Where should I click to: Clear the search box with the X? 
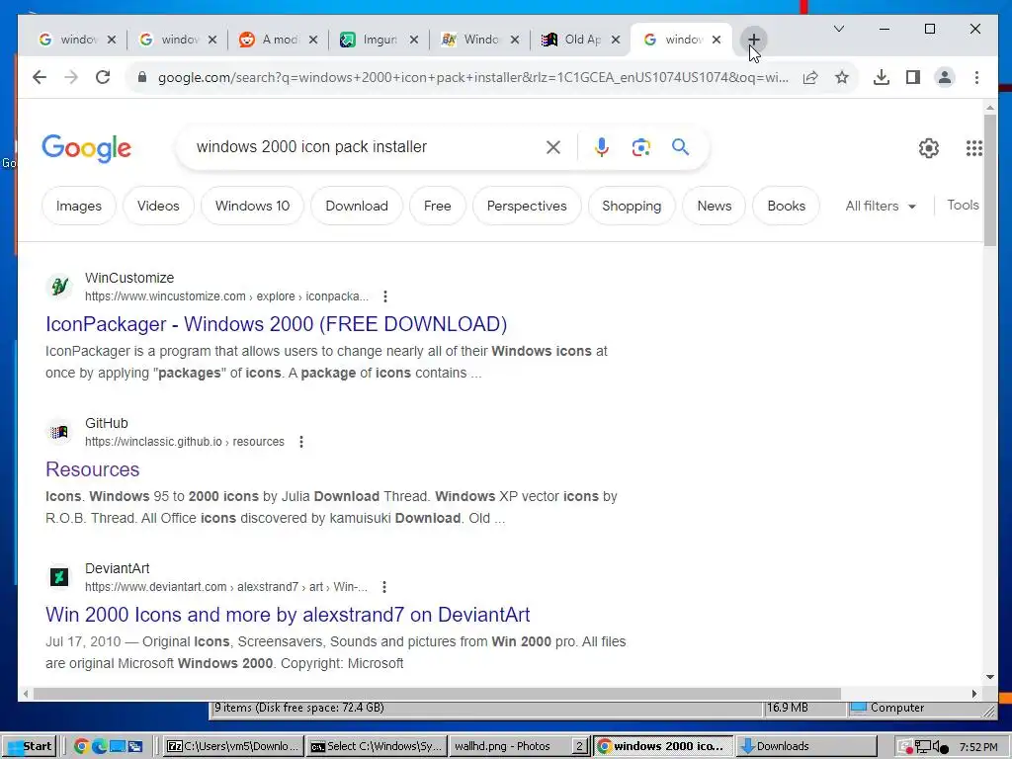pos(553,147)
